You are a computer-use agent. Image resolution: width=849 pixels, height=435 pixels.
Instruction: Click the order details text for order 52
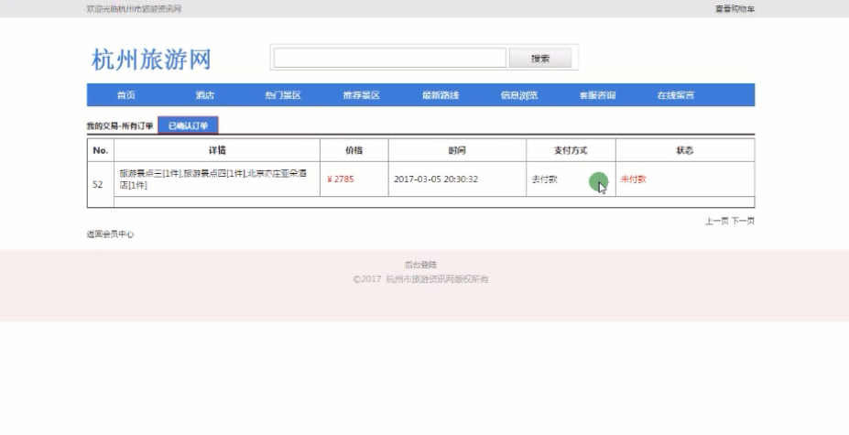(212, 179)
